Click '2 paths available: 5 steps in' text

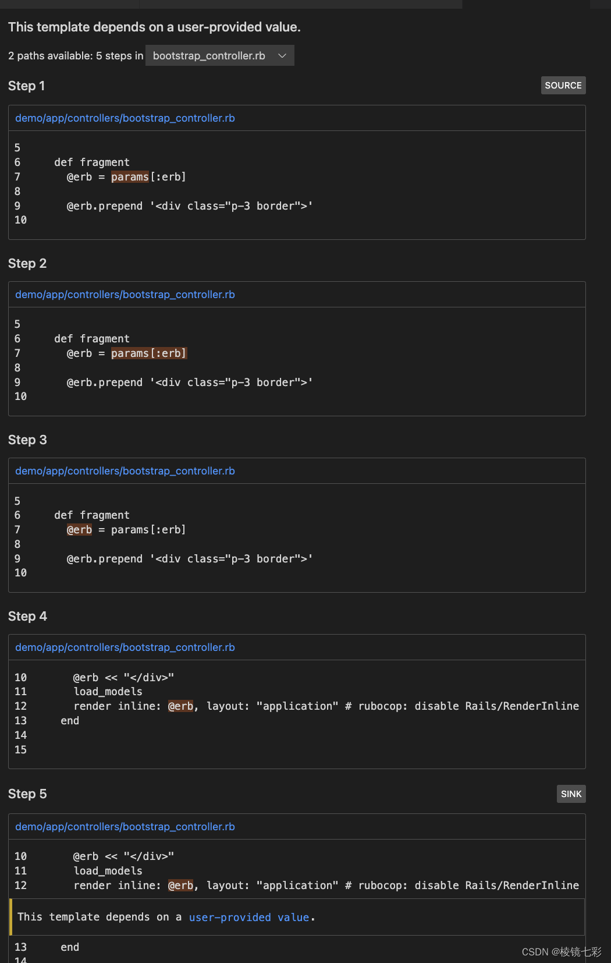pyautogui.click(x=76, y=56)
